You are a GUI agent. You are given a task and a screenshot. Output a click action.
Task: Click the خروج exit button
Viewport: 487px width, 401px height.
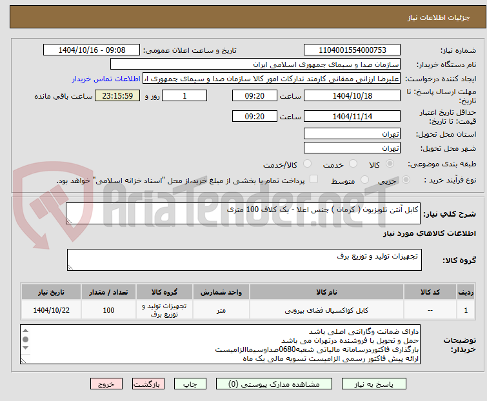[x=106, y=384]
